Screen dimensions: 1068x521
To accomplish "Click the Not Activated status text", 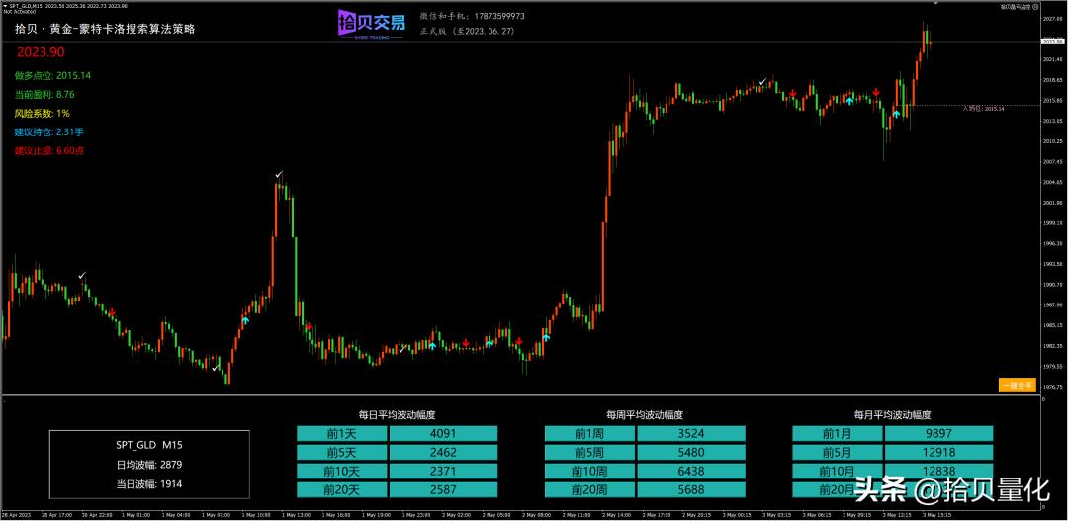I will click(x=18, y=12).
